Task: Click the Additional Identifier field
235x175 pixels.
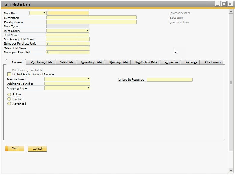Action: (67, 84)
